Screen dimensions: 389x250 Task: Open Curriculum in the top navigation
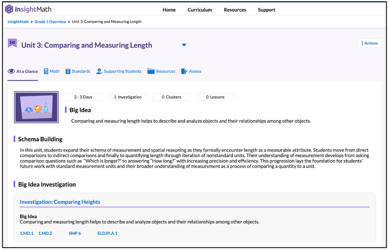pyautogui.click(x=200, y=10)
